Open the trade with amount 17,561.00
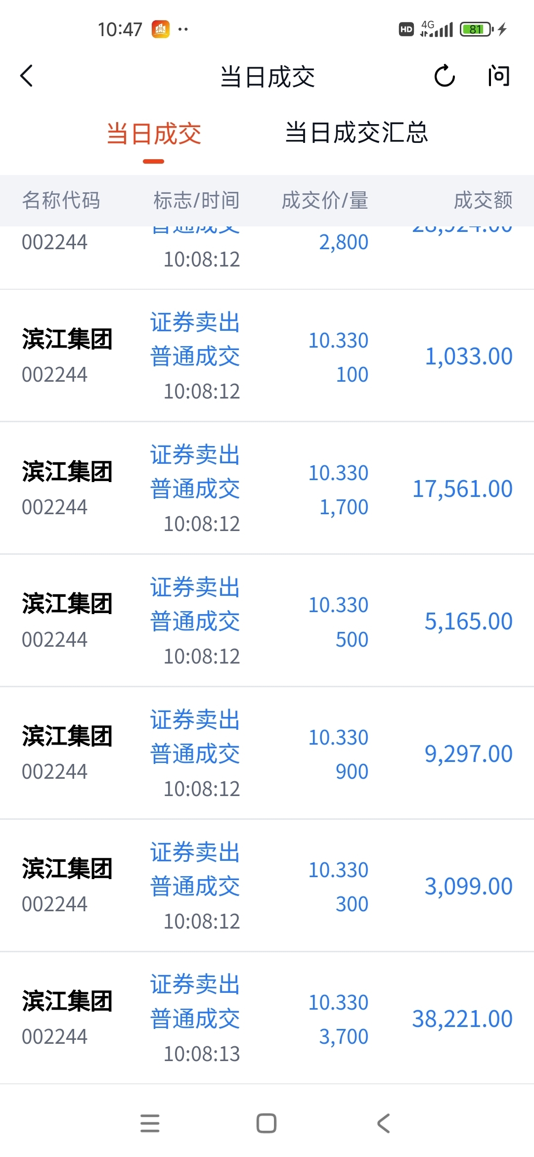Screen dimensions: 534x1157 pyautogui.click(x=267, y=489)
